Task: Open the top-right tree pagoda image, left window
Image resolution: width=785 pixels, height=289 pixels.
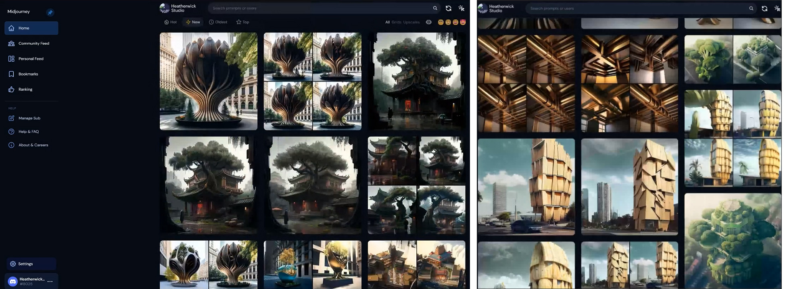Action: pyautogui.click(x=417, y=81)
